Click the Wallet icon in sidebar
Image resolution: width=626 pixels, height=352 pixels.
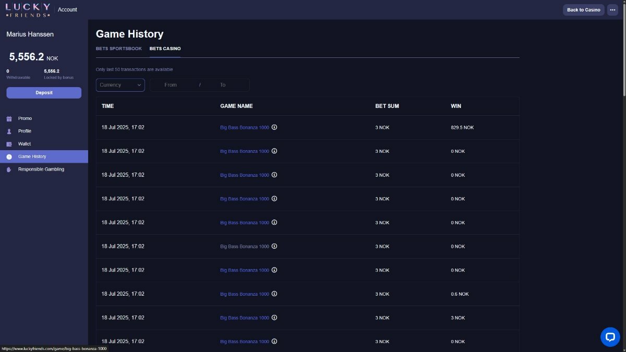pos(9,144)
